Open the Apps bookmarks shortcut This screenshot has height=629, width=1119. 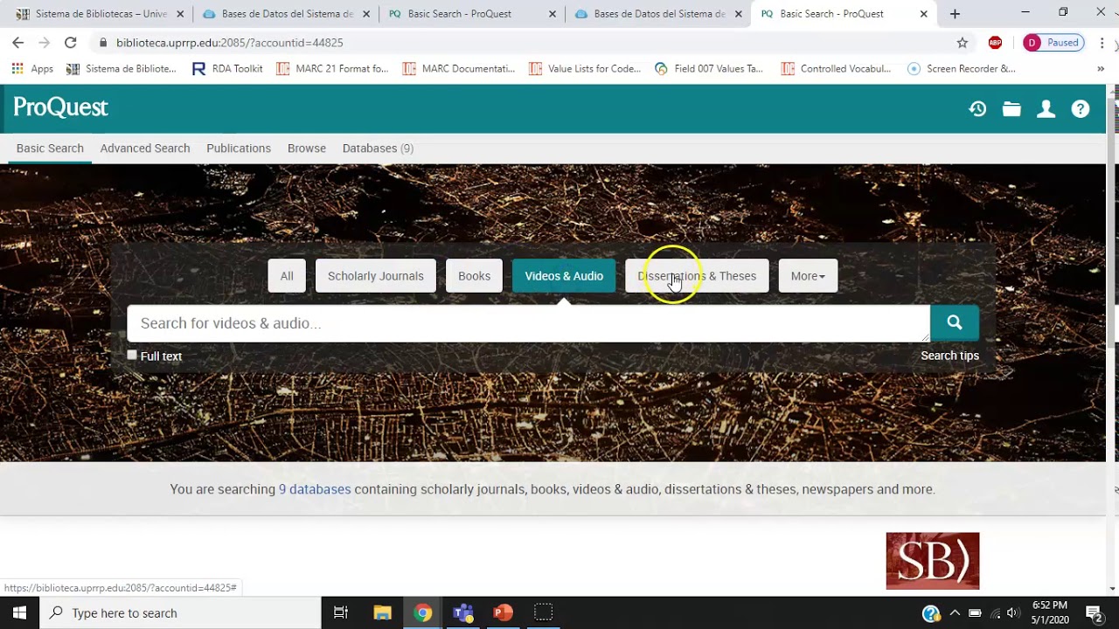tap(32, 69)
